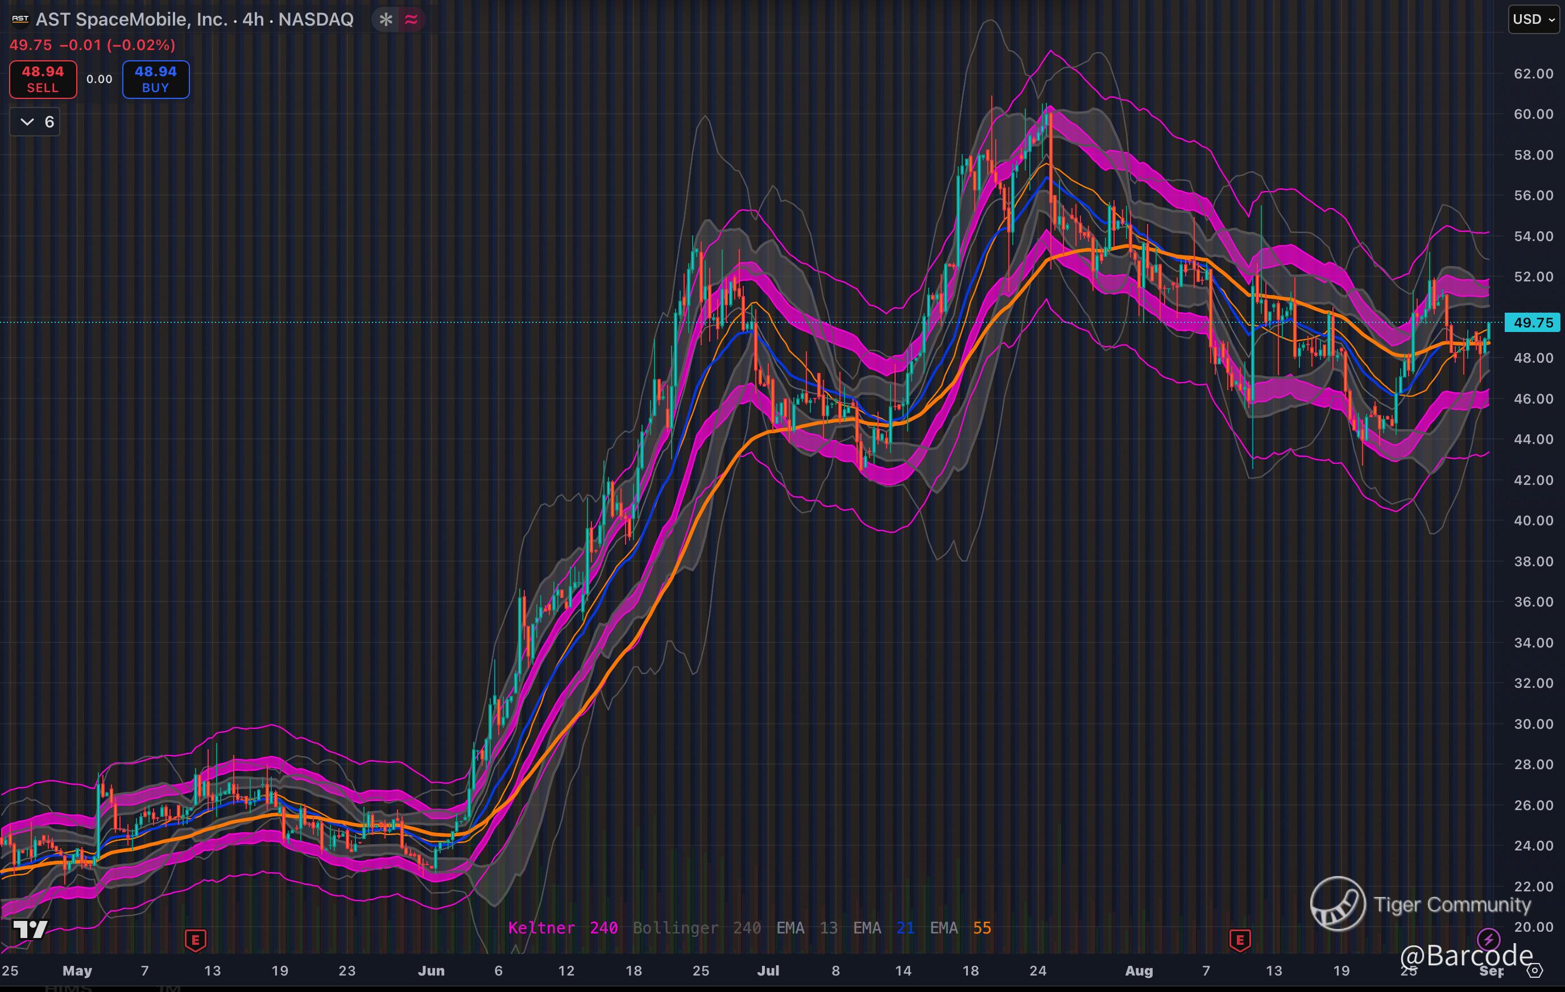
Task: Open chart settings hexagon gear icon
Action: tap(1535, 971)
